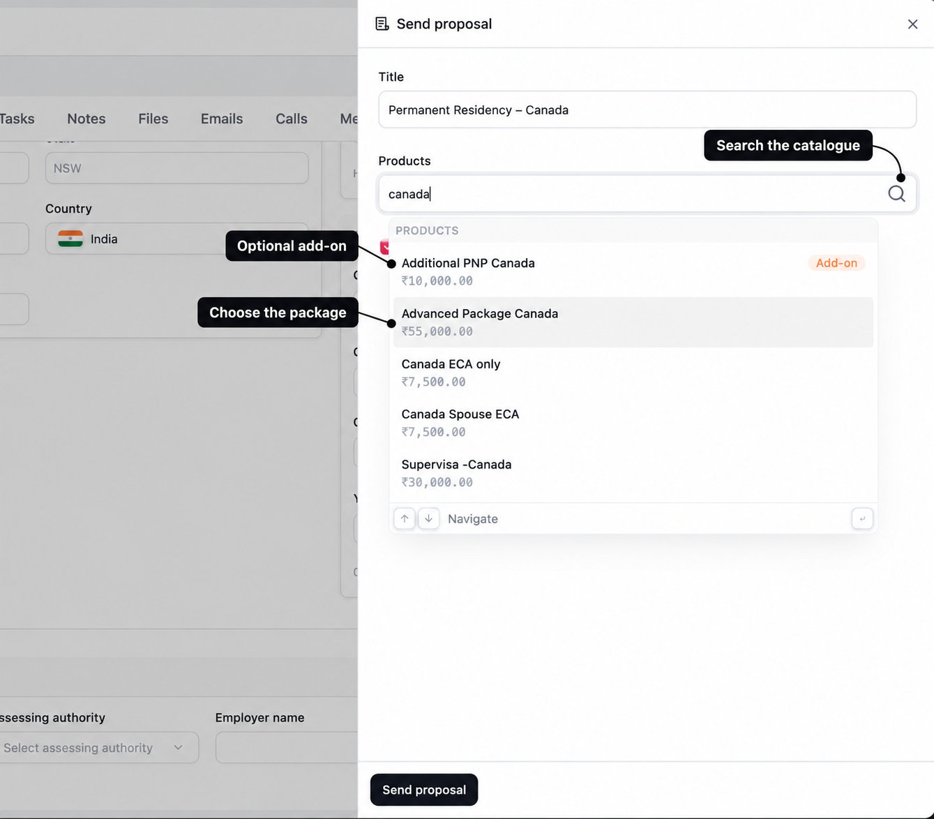Click the Send proposal button
Viewport: 934px width, 819px height.
424,790
